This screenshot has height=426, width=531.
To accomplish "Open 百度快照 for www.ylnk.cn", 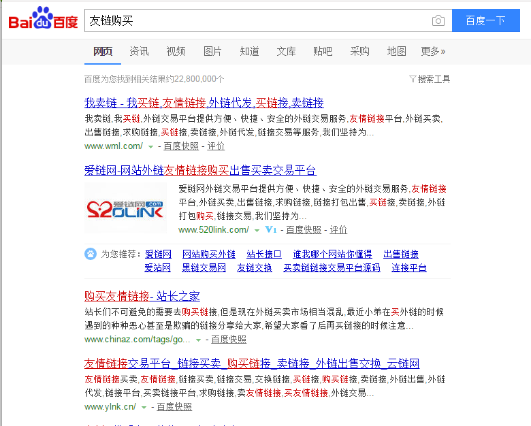I will [x=174, y=407].
